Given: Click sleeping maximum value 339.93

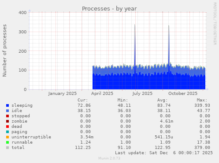Looking at the screenshot, I should pos(202,105).
